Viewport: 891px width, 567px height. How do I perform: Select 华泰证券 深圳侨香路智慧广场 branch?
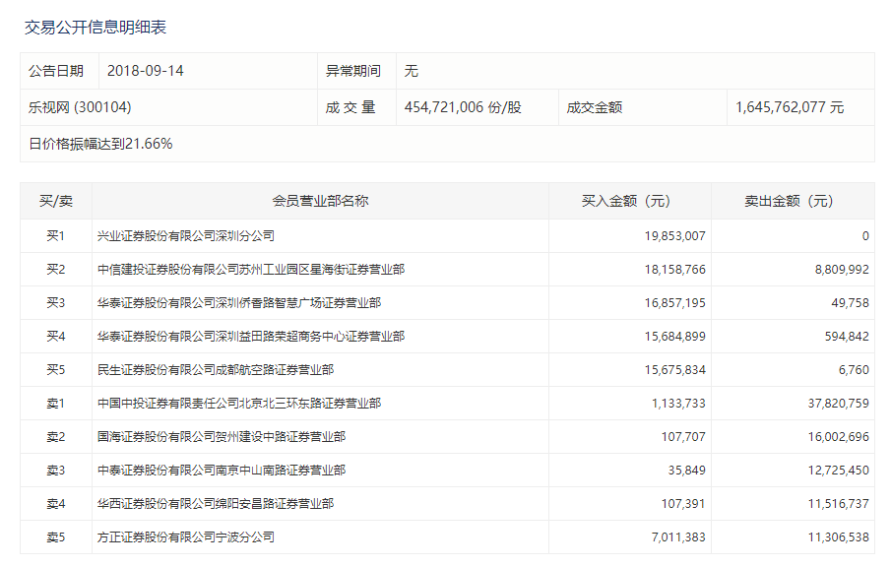click(238, 303)
